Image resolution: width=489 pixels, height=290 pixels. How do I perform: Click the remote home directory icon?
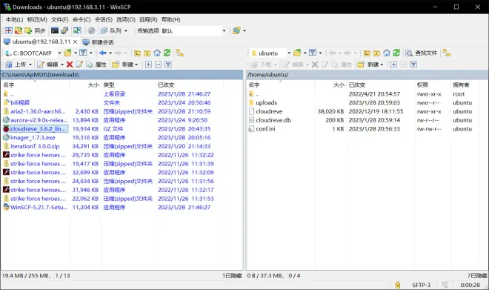(x=387, y=53)
